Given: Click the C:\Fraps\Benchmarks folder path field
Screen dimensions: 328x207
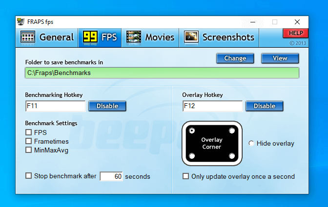Looking at the screenshot, I should (x=162, y=73).
